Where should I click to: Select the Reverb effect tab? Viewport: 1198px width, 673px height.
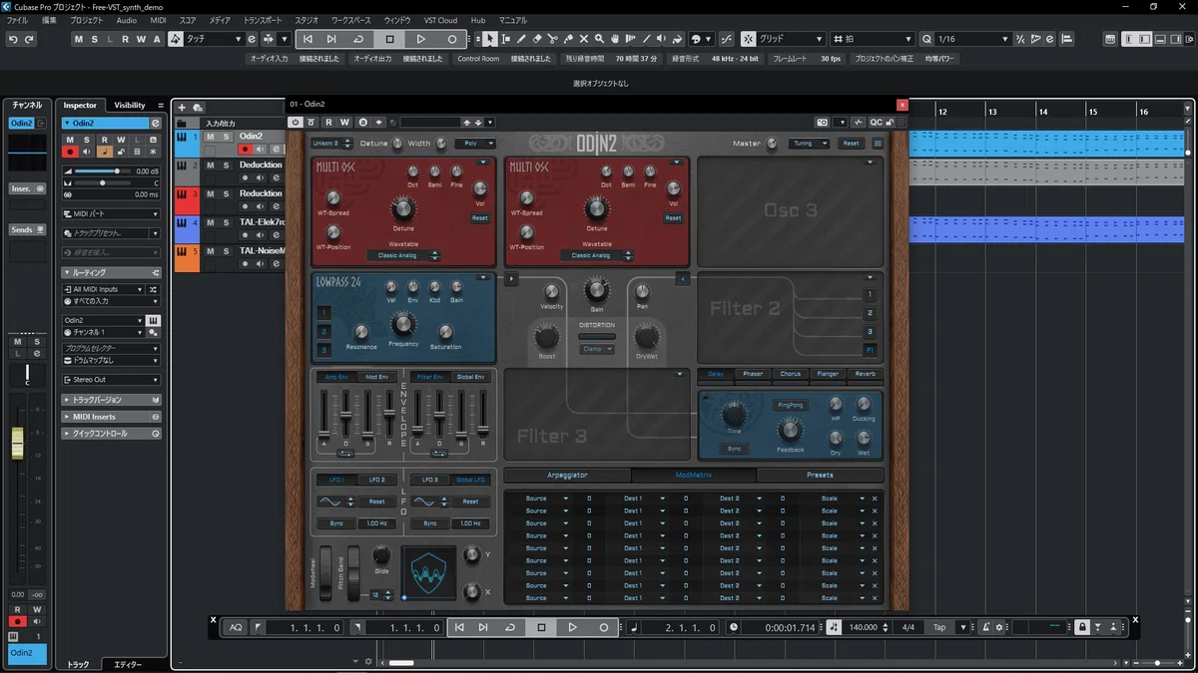[865, 374]
